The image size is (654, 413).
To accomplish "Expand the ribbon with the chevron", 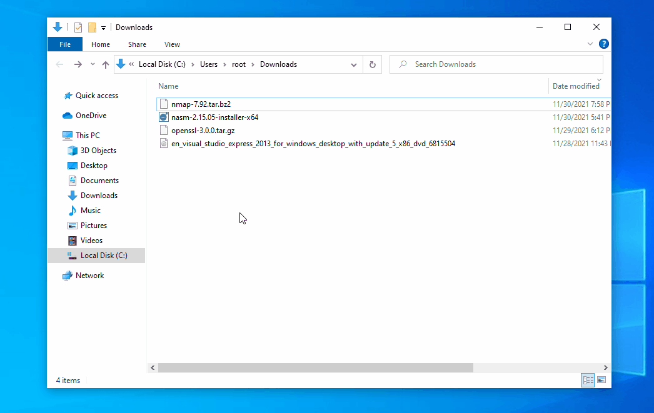I will tap(590, 44).
